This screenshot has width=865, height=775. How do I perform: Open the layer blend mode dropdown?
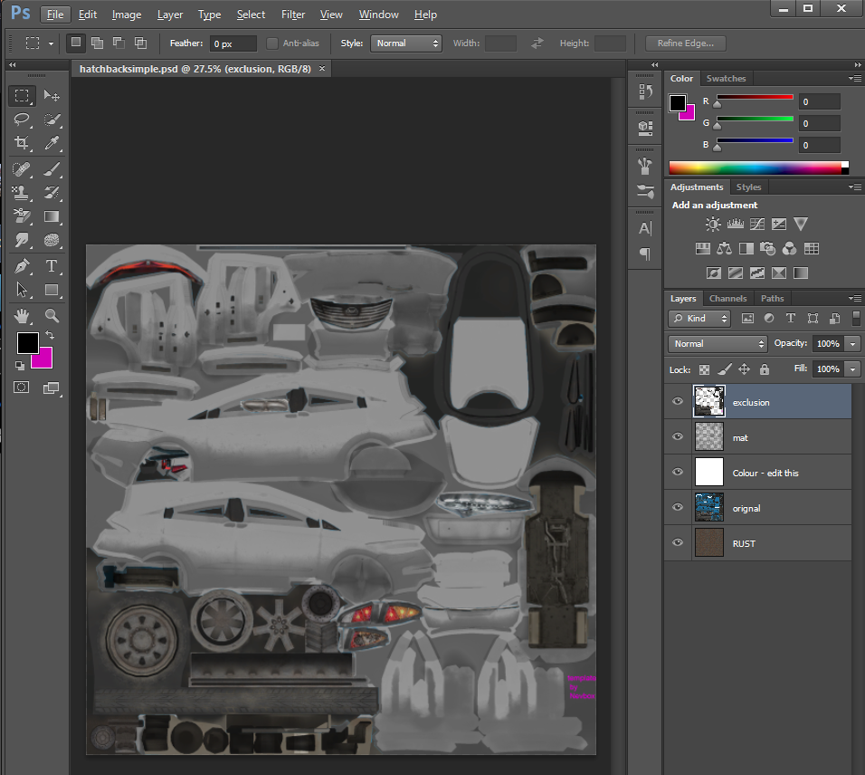pos(718,344)
